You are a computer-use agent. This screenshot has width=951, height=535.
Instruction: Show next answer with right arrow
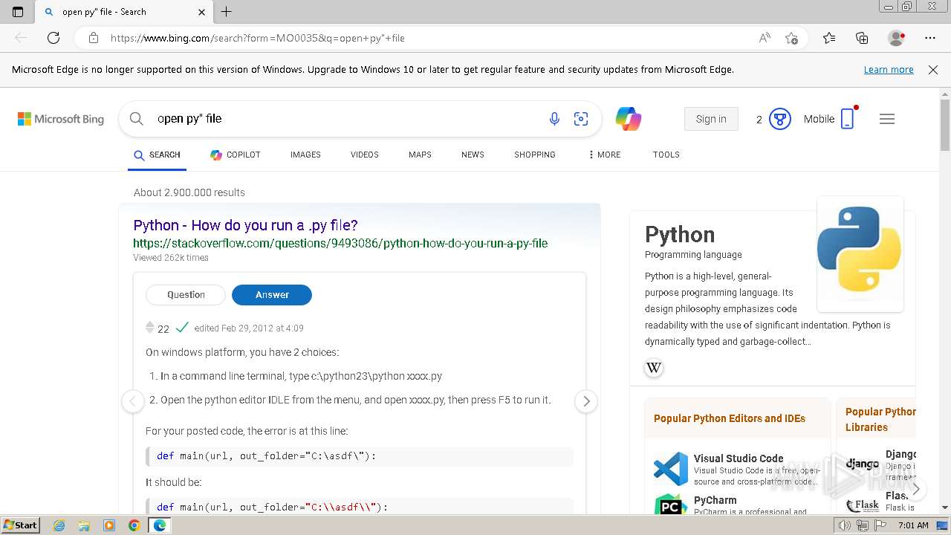[586, 401]
